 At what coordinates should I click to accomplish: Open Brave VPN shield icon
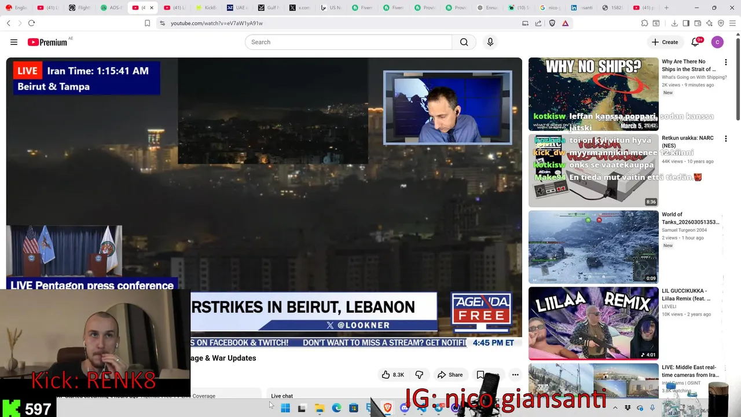tap(721, 23)
